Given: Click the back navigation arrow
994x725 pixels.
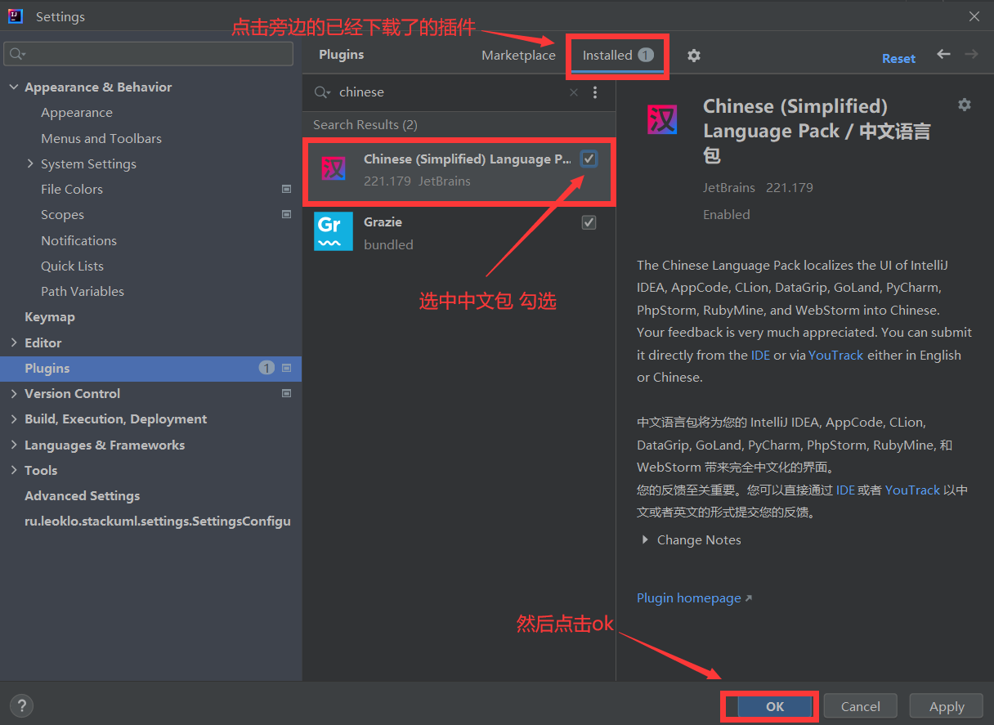Looking at the screenshot, I should 943,54.
